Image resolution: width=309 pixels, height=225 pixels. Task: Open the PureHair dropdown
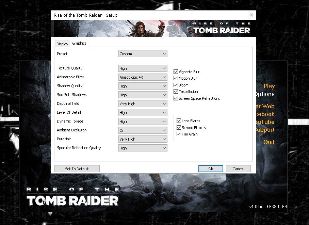pos(143,139)
